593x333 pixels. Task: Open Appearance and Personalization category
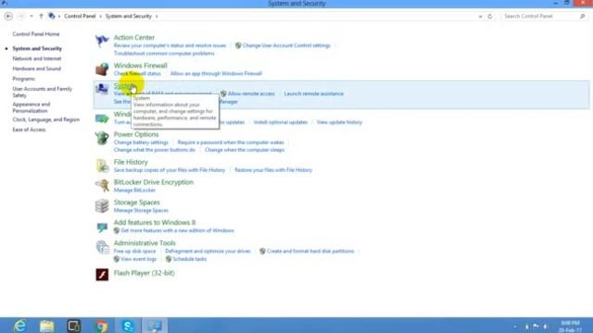(x=31, y=107)
